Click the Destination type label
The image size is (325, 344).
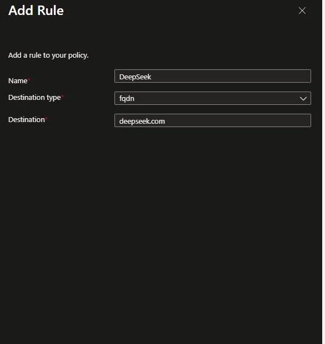pos(34,98)
